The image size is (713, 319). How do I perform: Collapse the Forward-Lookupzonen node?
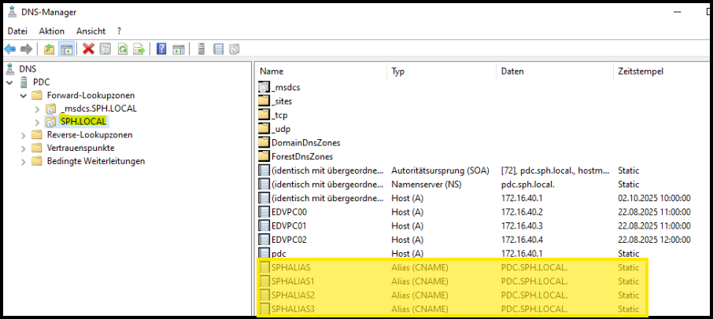tap(24, 96)
